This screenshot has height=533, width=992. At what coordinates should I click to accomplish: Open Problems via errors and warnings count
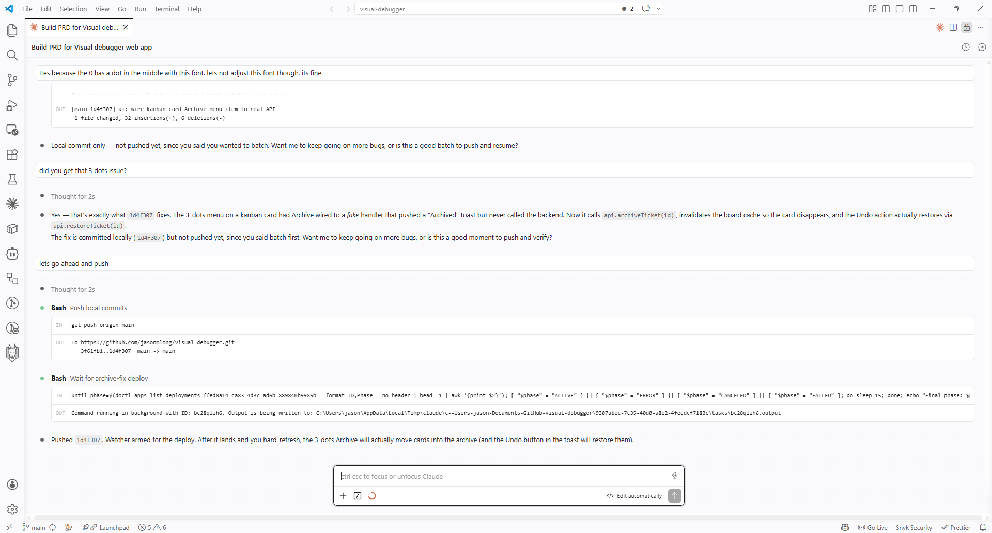pos(152,527)
